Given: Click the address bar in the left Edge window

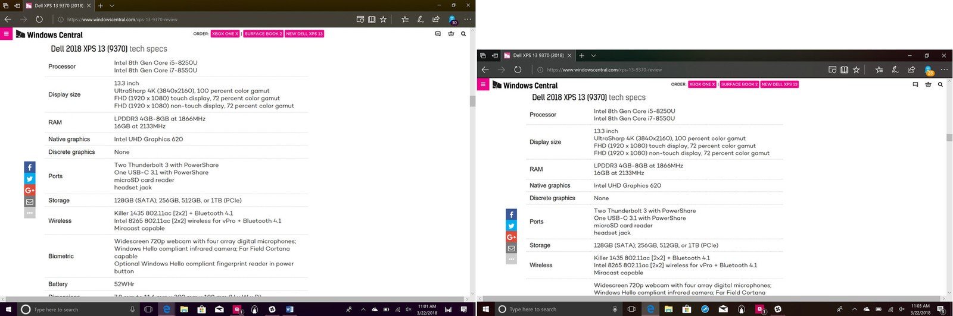Looking at the screenshot, I should 203,19.
